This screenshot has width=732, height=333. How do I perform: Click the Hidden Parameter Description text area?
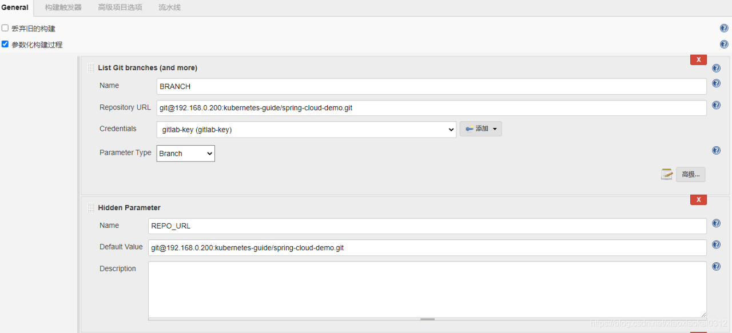click(x=427, y=289)
